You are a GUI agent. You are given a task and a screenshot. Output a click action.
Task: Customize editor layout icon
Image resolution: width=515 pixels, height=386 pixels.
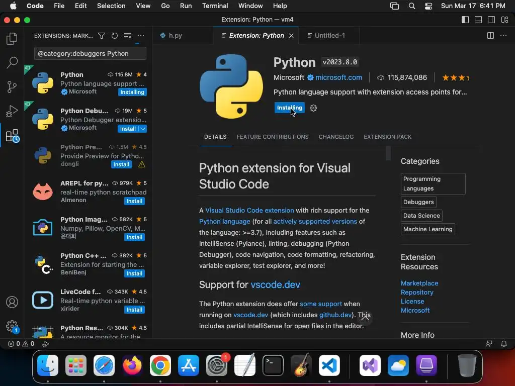coord(505,20)
